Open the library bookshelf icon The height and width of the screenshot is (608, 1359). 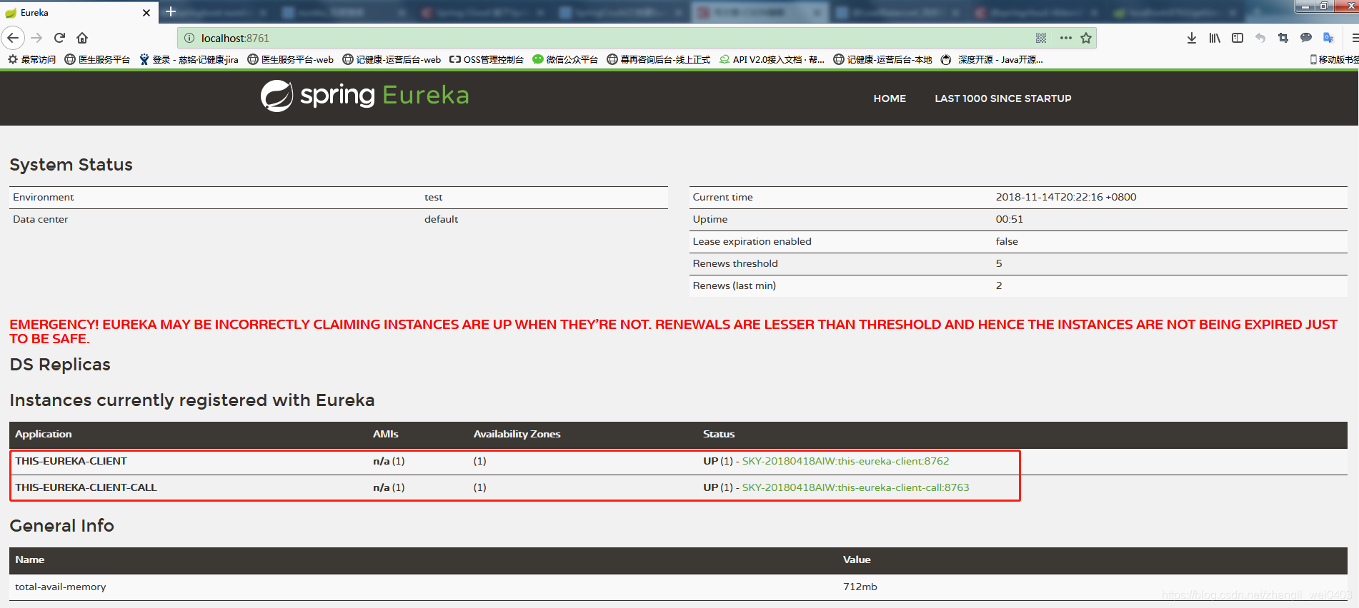coord(1215,38)
